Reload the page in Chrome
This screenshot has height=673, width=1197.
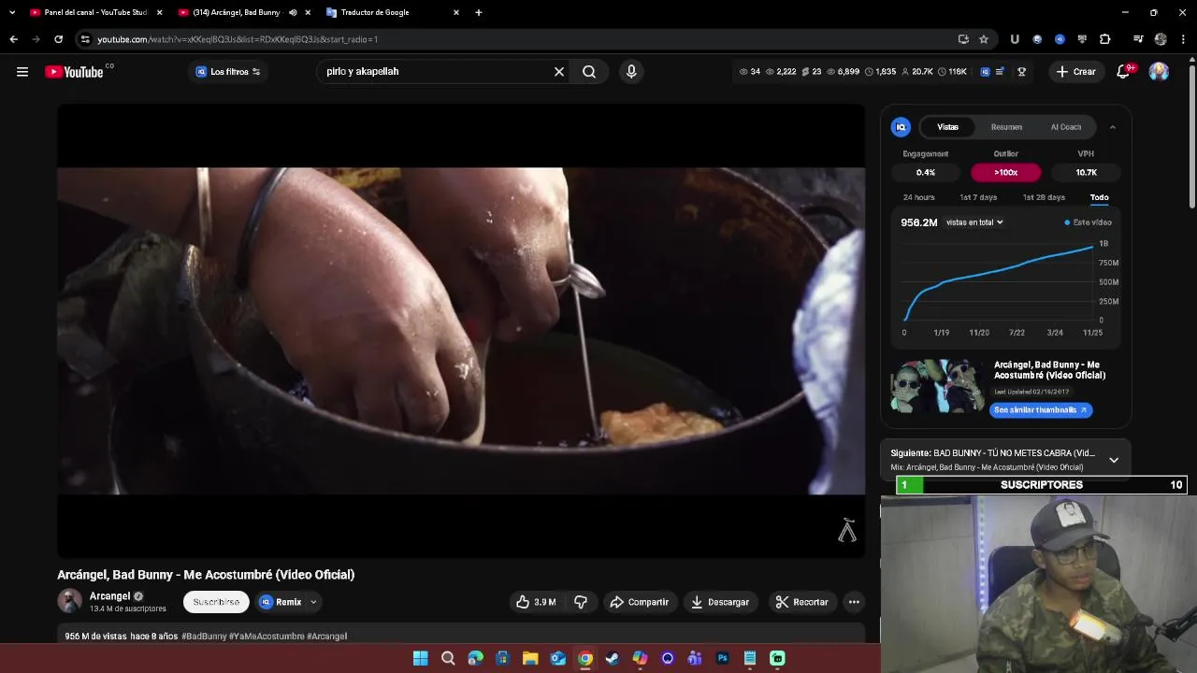pos(58,39)
